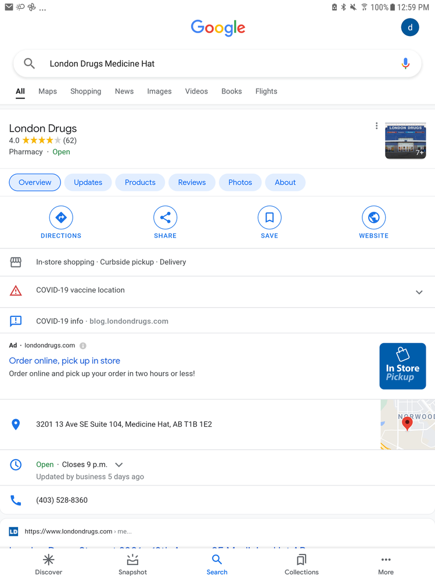Tap the microphone voice search icon
Screen dimensions: 435x580
click(x=405, y=64)
